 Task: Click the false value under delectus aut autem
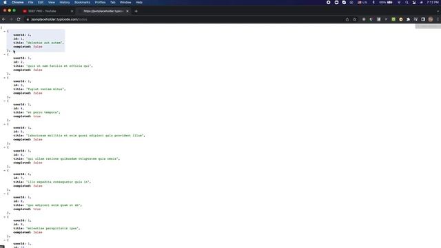click(x=38, y=47)
